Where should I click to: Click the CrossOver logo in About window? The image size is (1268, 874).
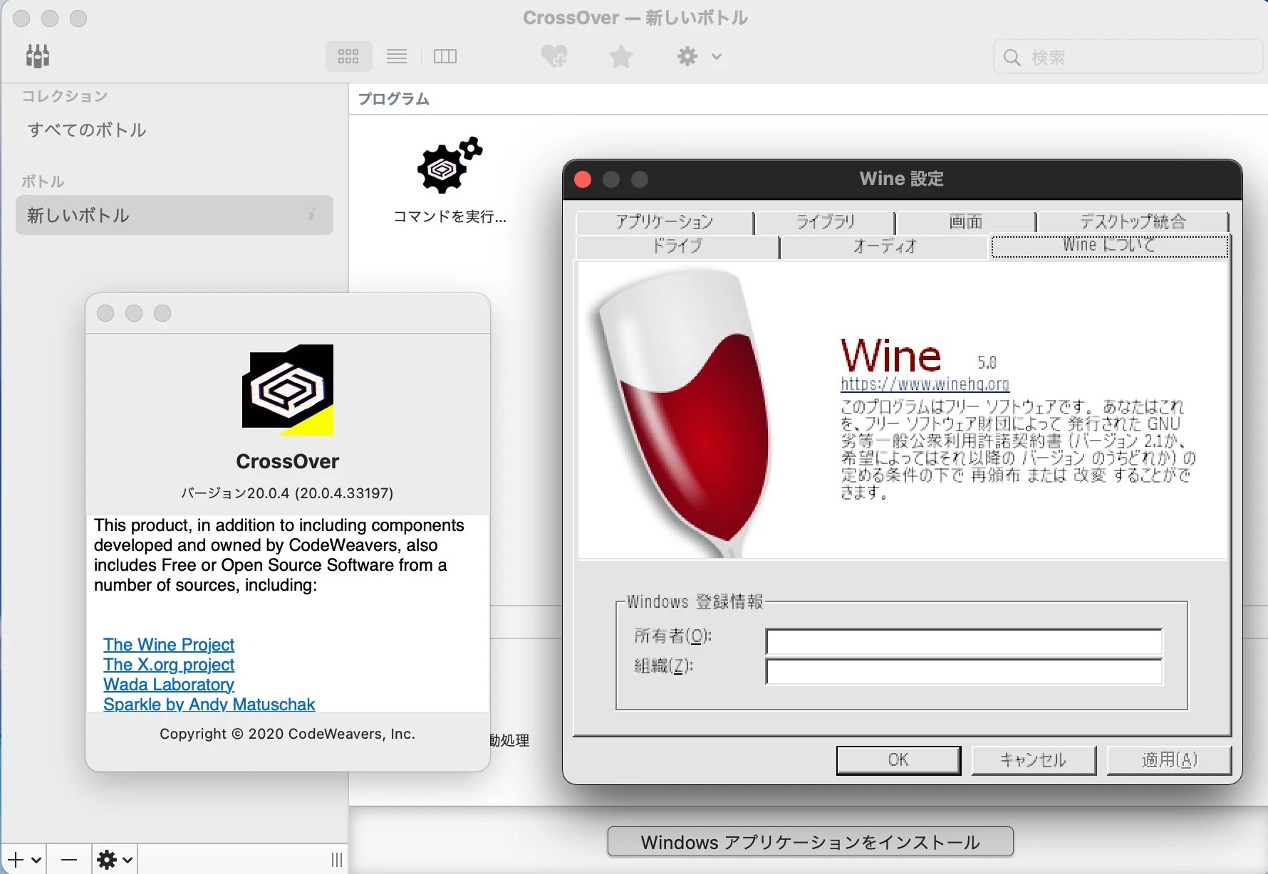point(288,390)
